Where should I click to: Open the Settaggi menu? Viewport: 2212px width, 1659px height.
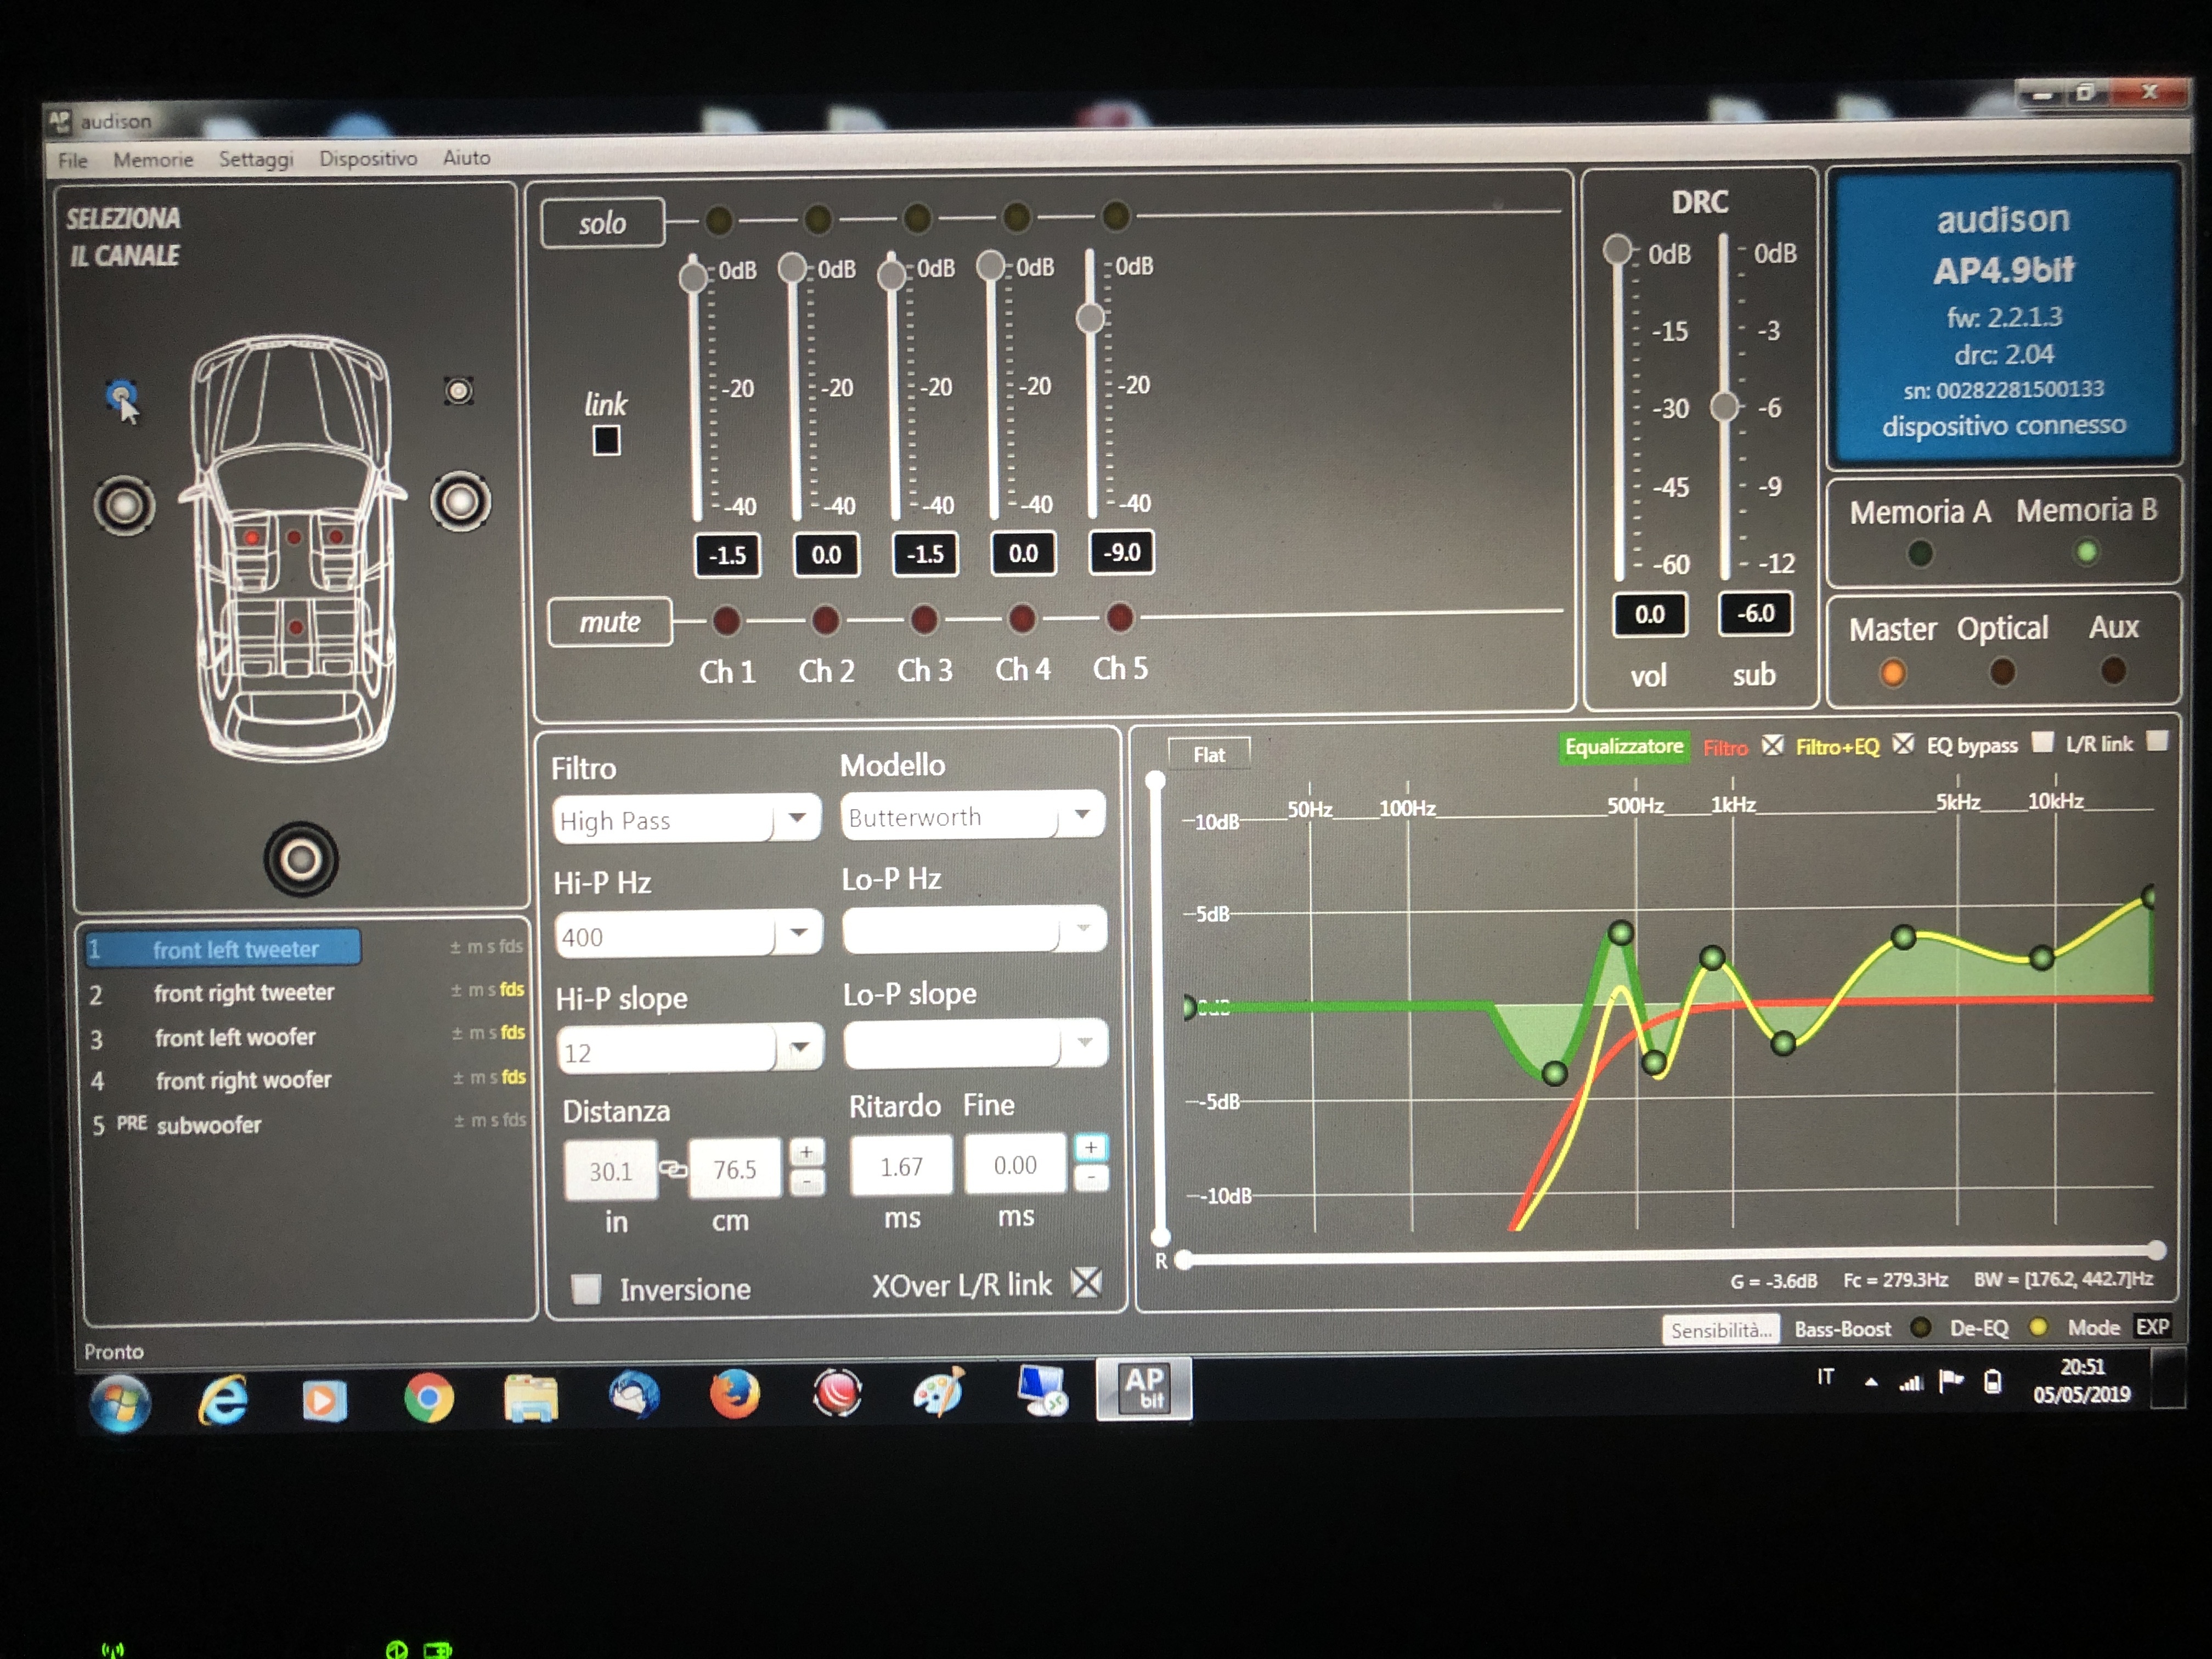click(x=256, y=159)
